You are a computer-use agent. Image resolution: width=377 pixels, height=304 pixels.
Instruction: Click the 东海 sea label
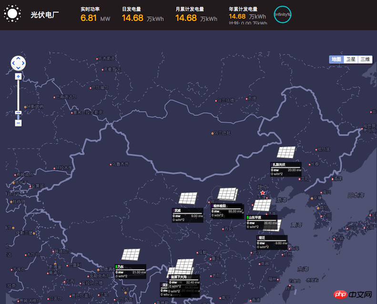click(303, 269)
